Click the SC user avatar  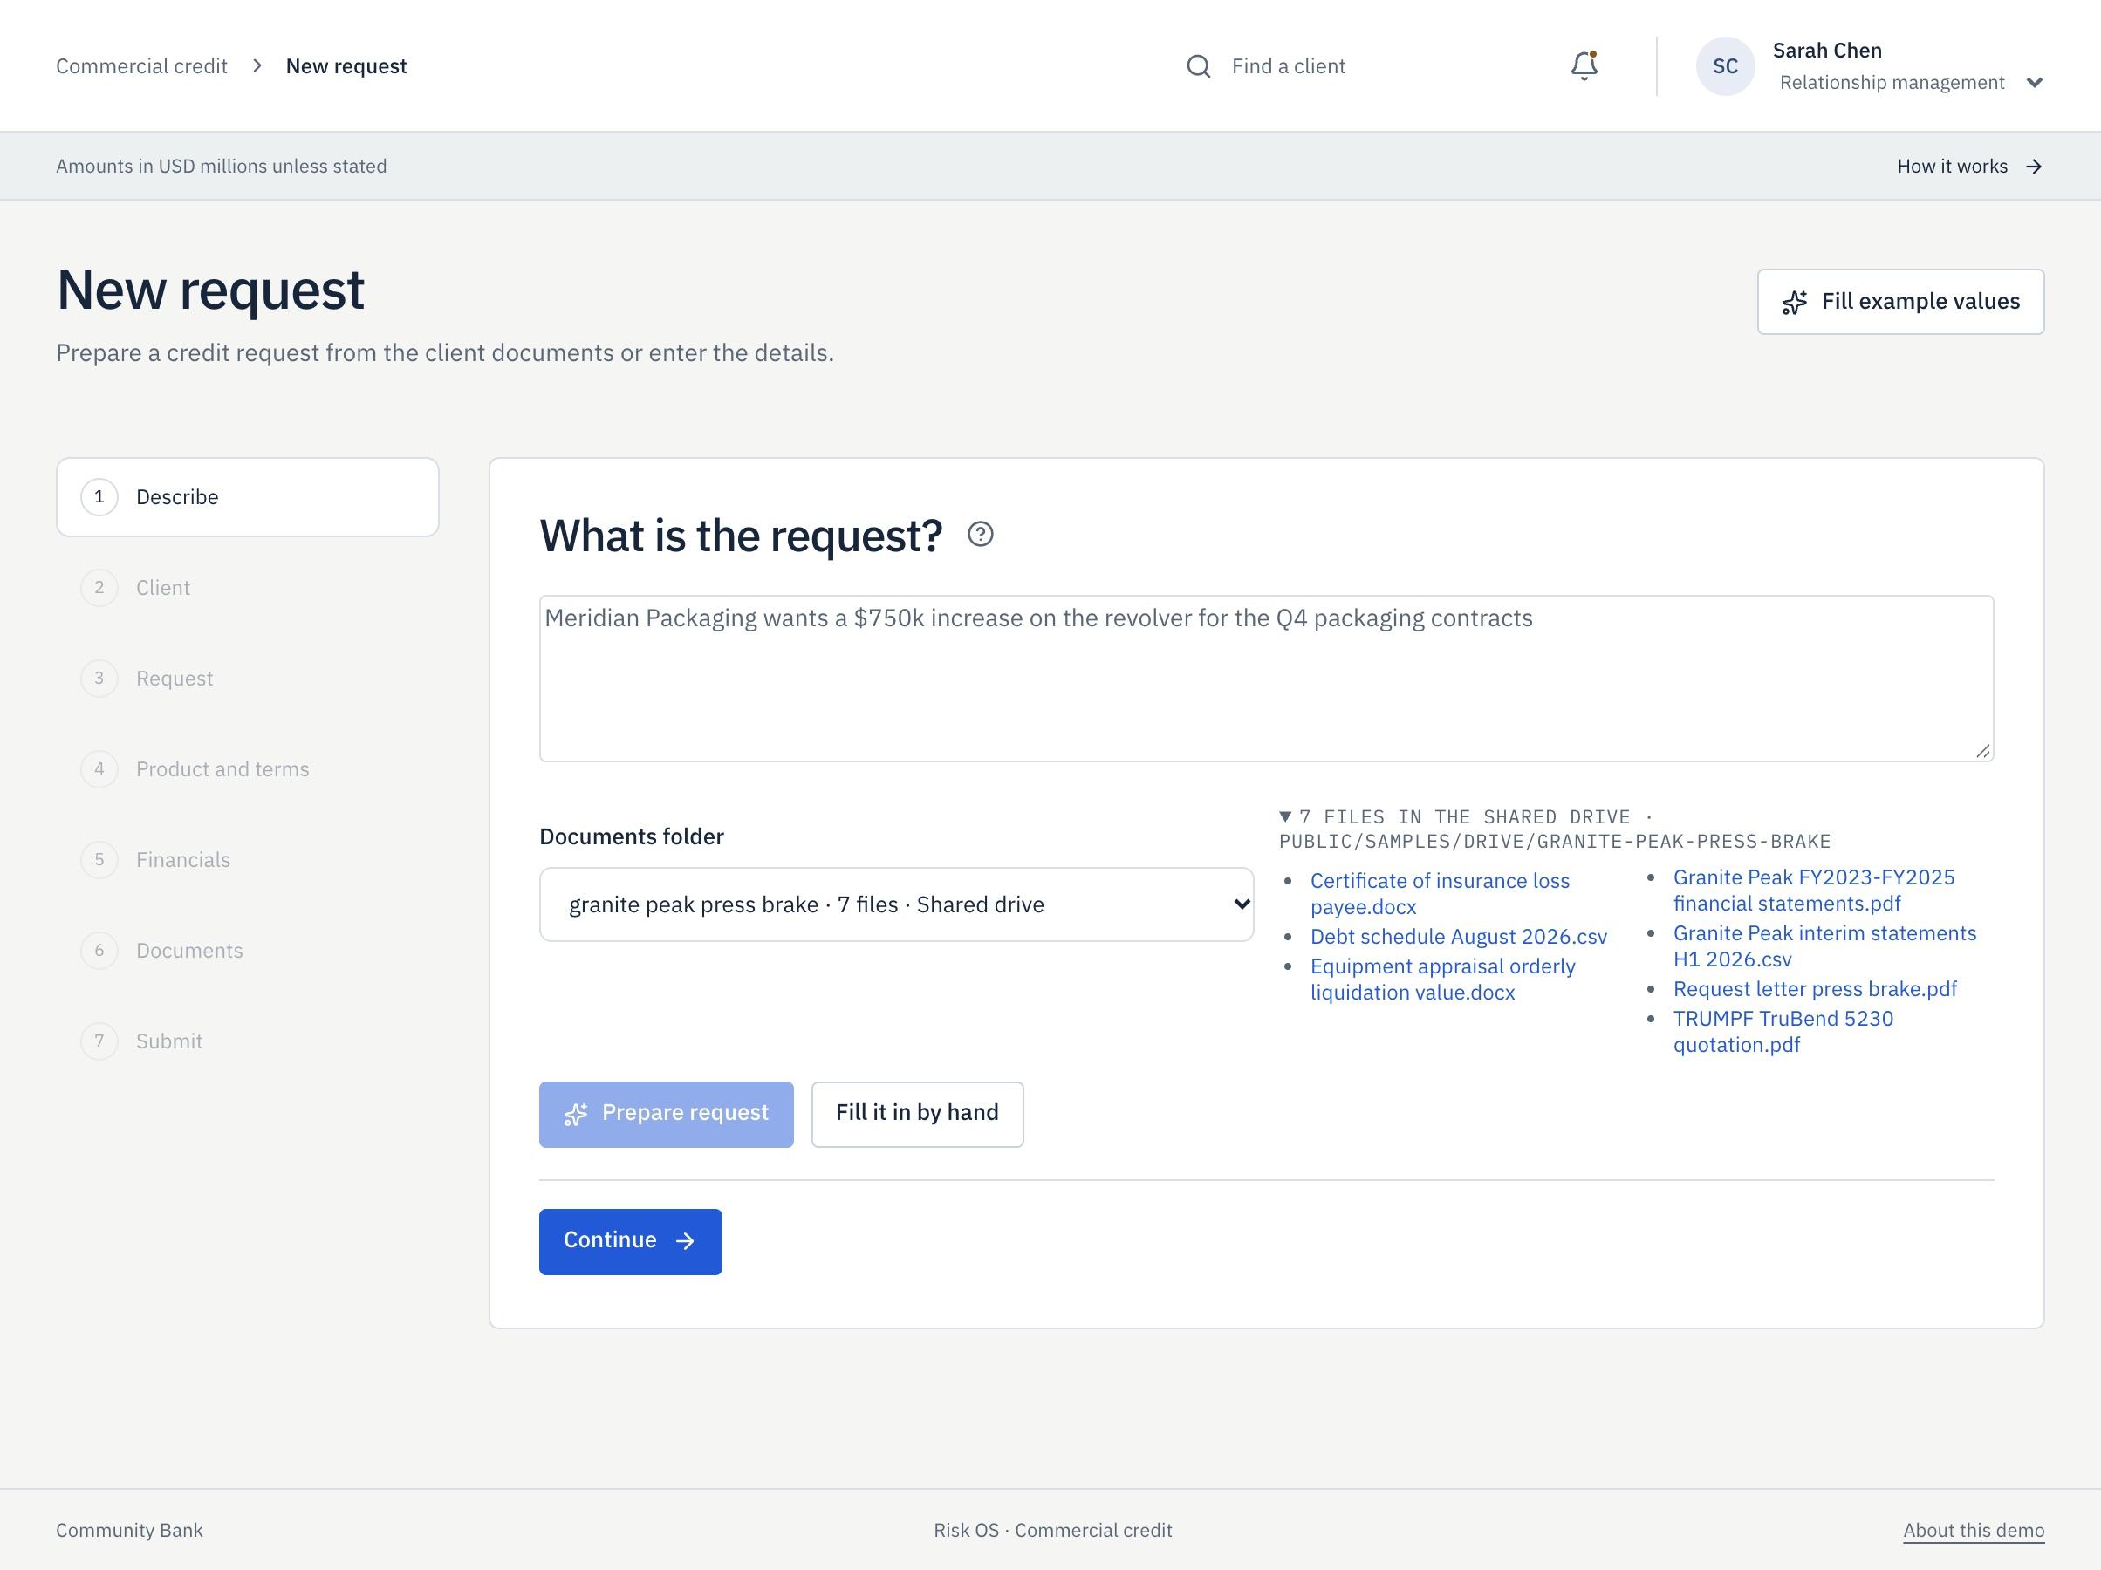point(1725,66)
